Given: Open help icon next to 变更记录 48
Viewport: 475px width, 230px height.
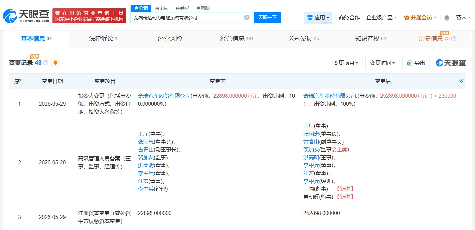Looking at the screenshot, I should (46, 63).
